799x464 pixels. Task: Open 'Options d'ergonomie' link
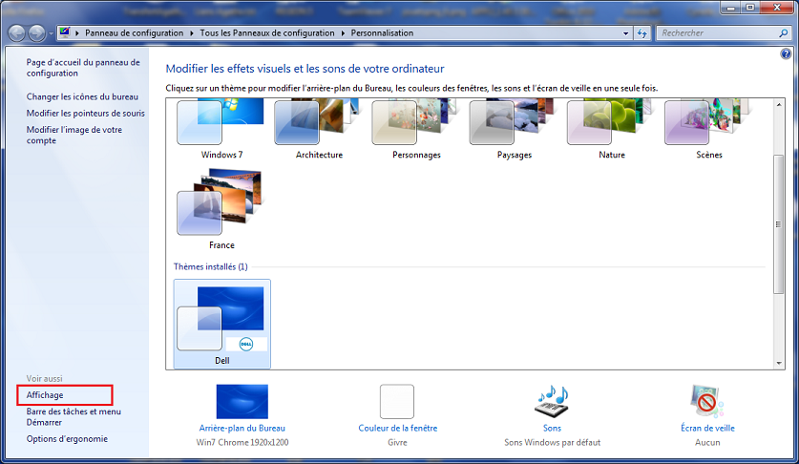point(67,438)
